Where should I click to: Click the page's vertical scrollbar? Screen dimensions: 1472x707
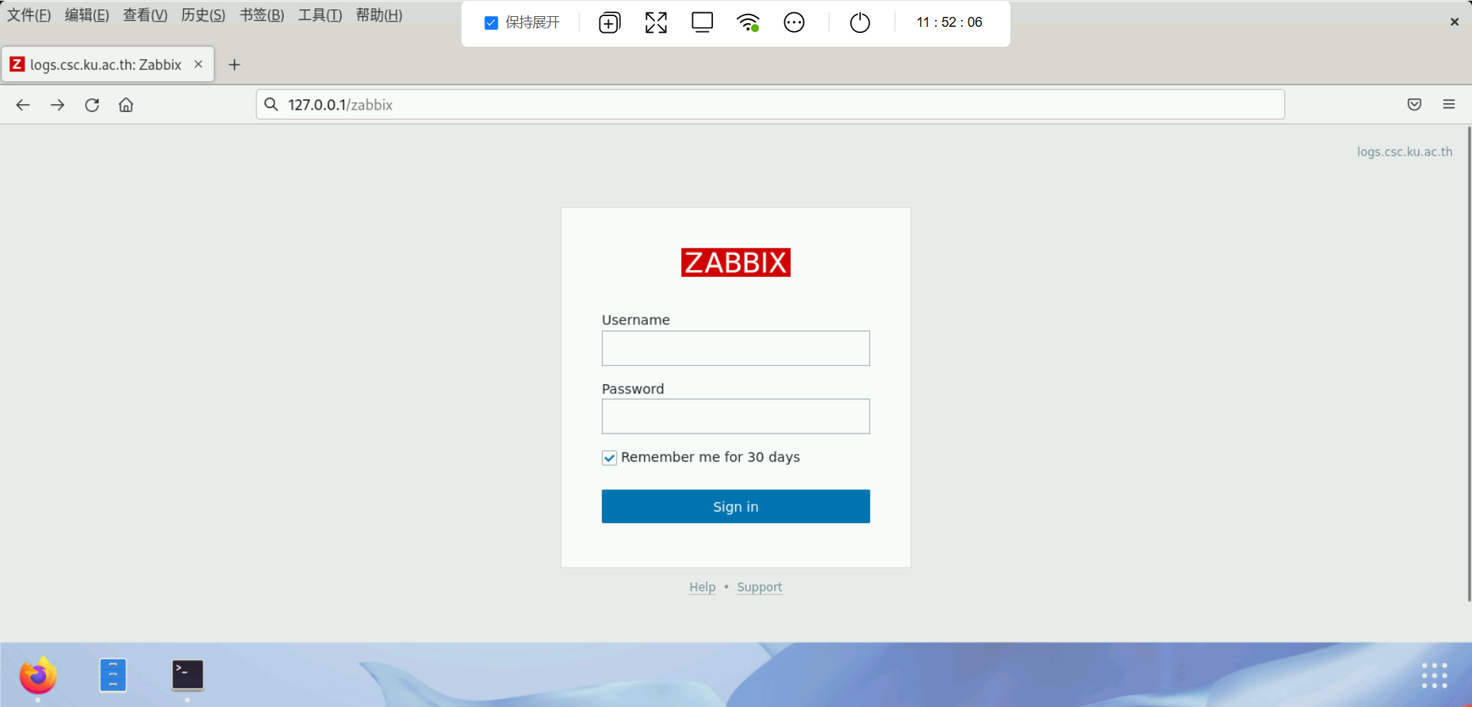click(x=1469, y=364)
